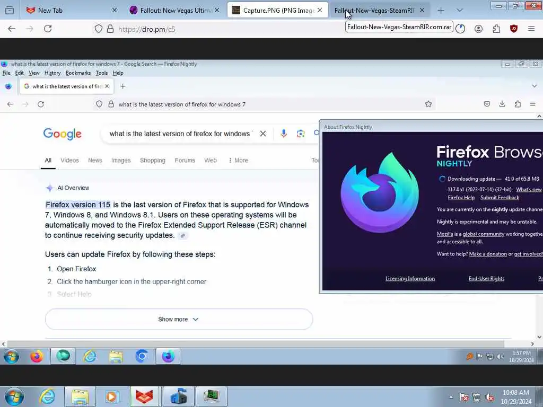543x407 pixels.
Task: Select Images search filter
Action: click(x=121, y=160)
